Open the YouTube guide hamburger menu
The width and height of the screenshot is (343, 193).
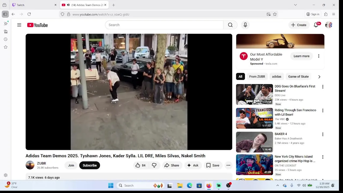pyautogui.click(x=19, y=25)
